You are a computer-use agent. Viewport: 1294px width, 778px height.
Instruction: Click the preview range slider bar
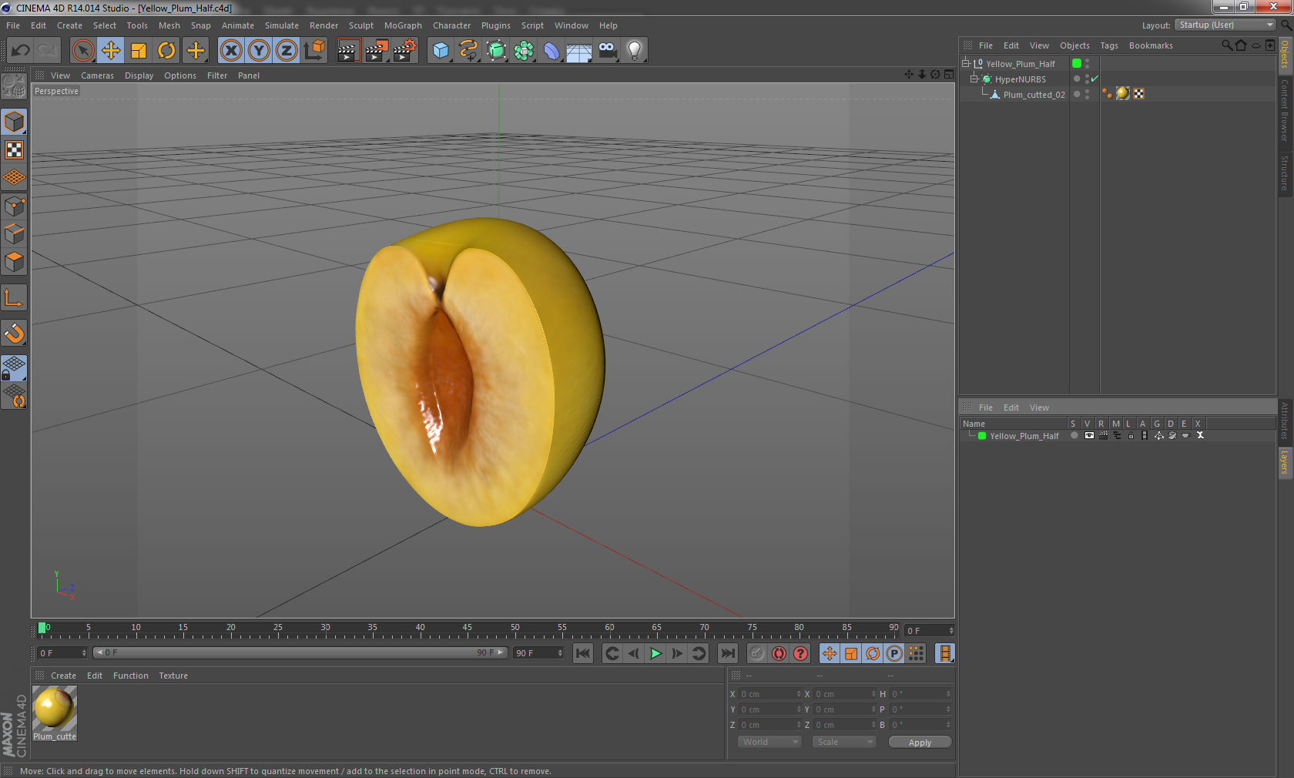(300, 652)
